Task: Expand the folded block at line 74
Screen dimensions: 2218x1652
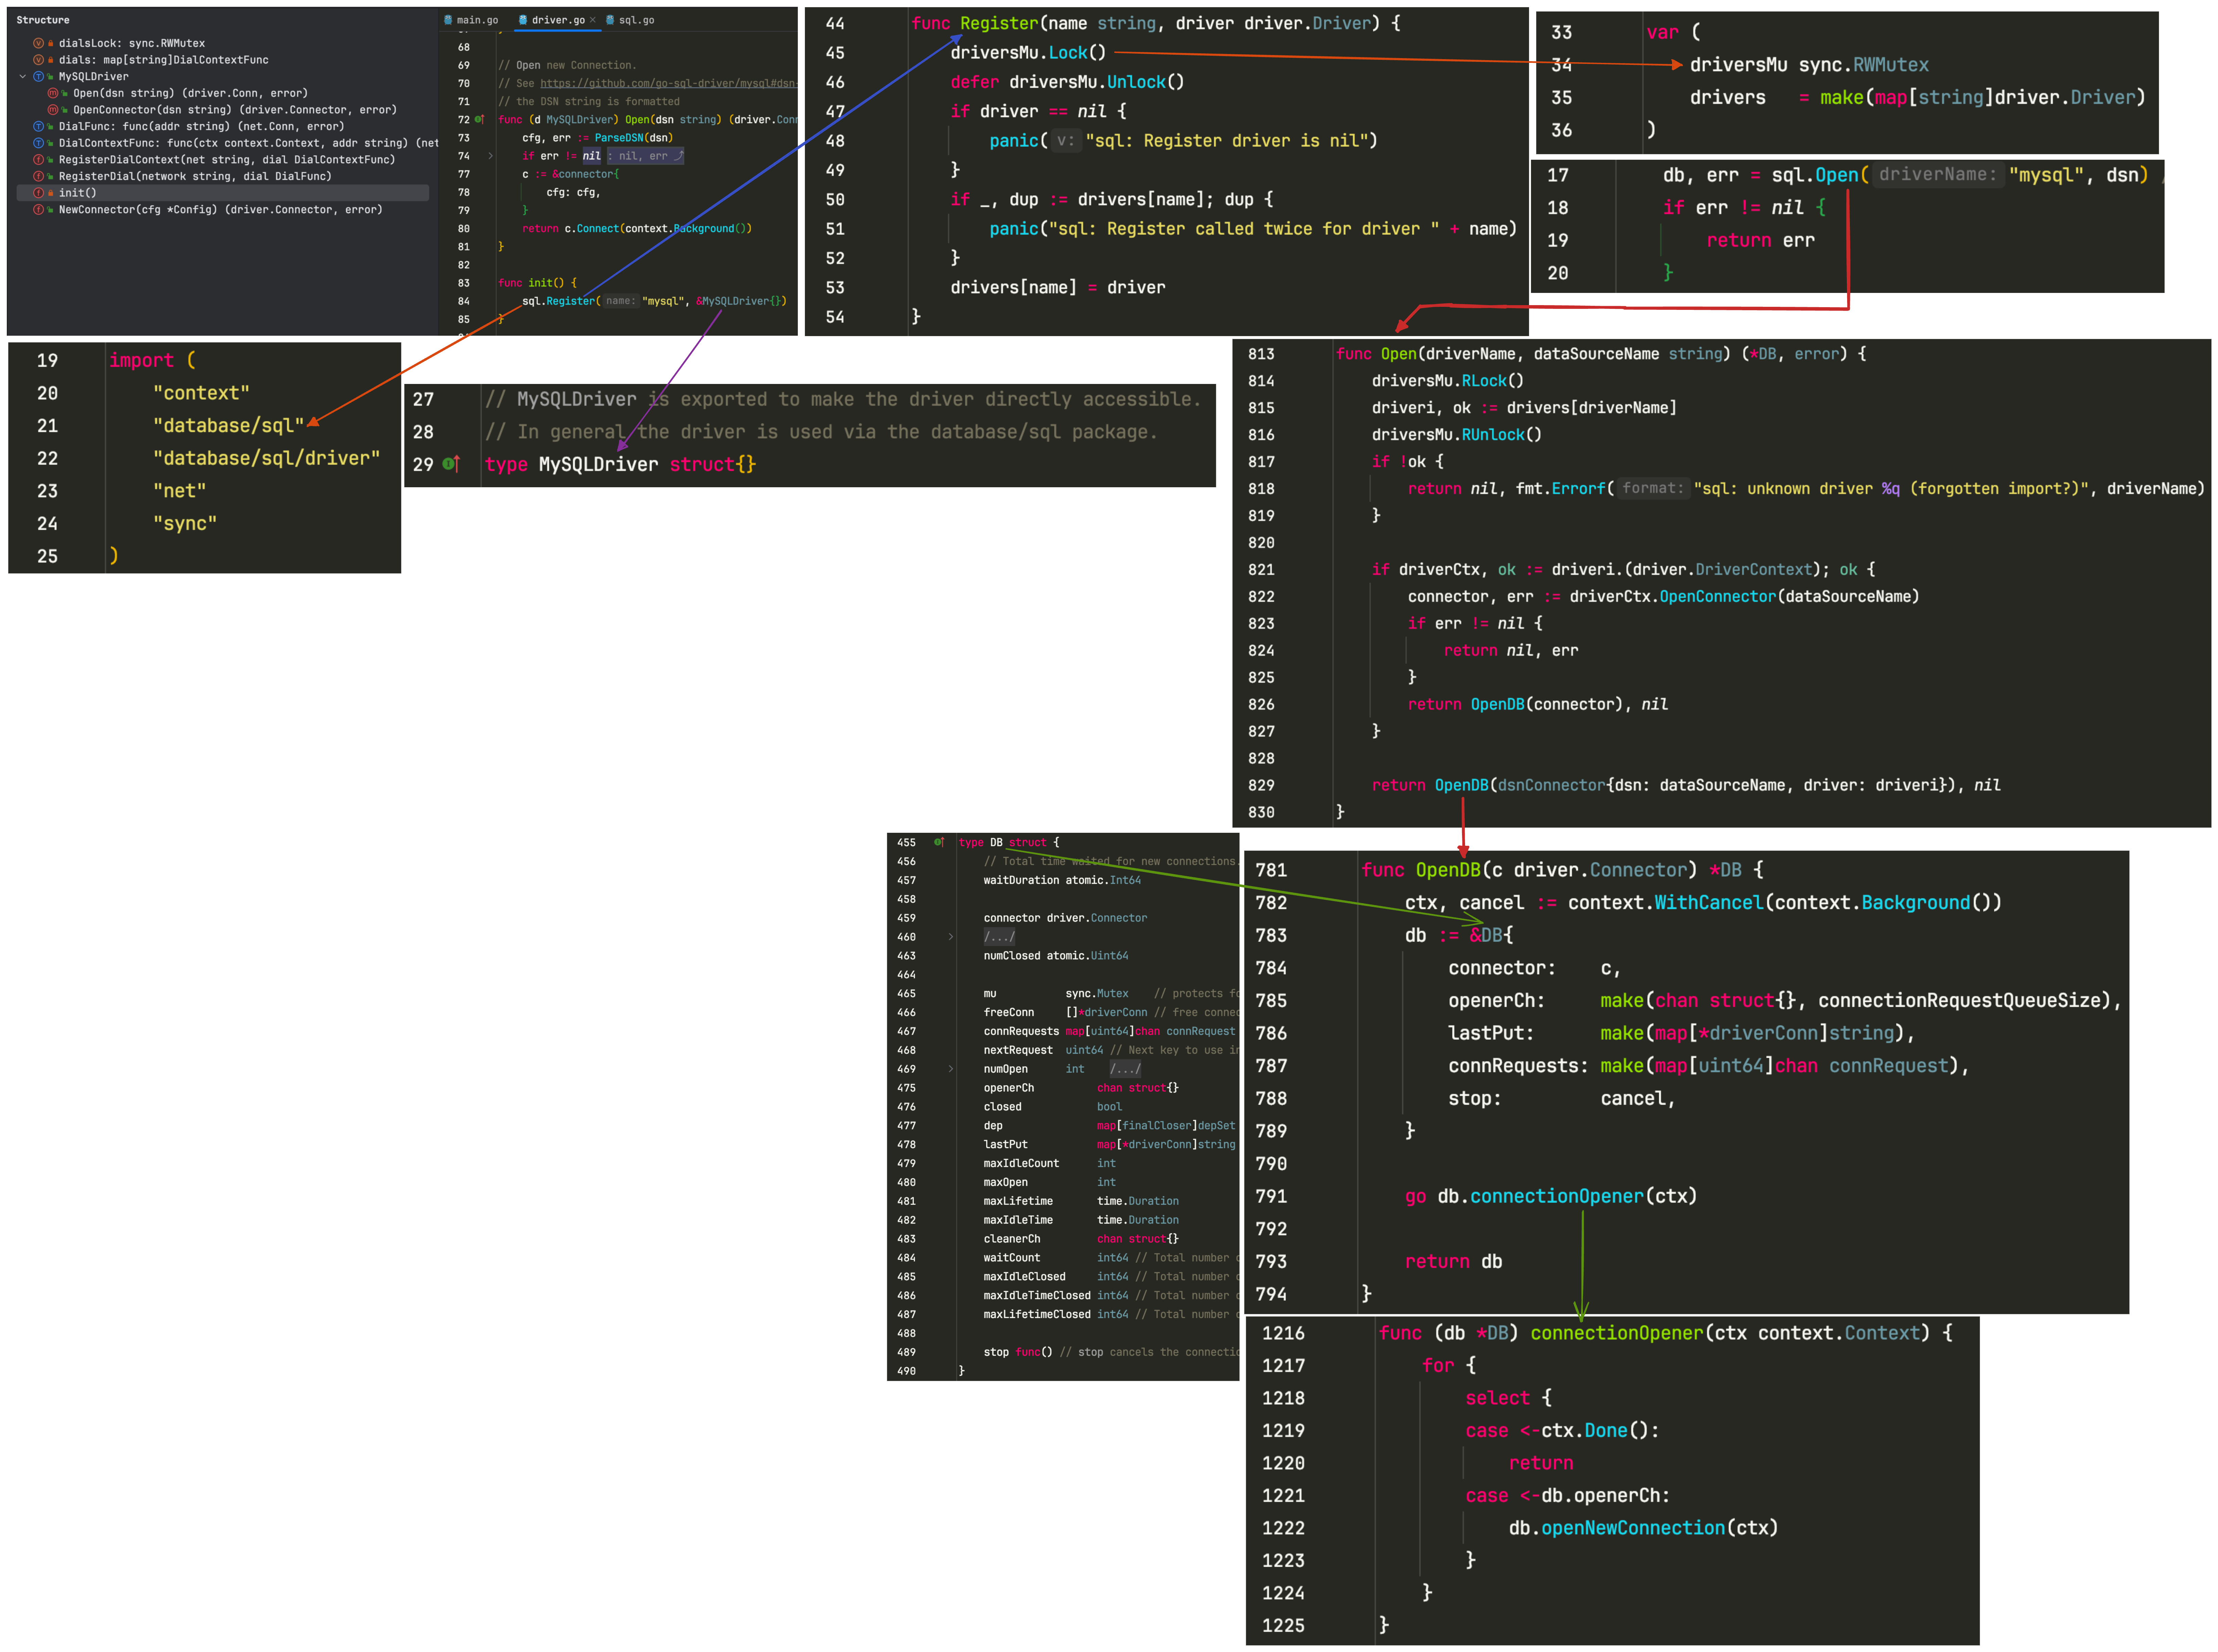Action: coord(490,156)
